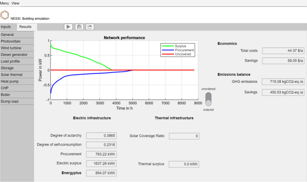Select the Procurement 783.22 kWh field
Screen dimensions: 307x182
(x=101, y=154)
